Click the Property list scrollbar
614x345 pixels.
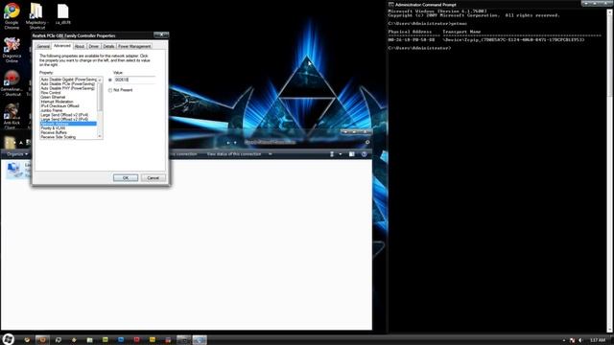click(x=100, y=107)
